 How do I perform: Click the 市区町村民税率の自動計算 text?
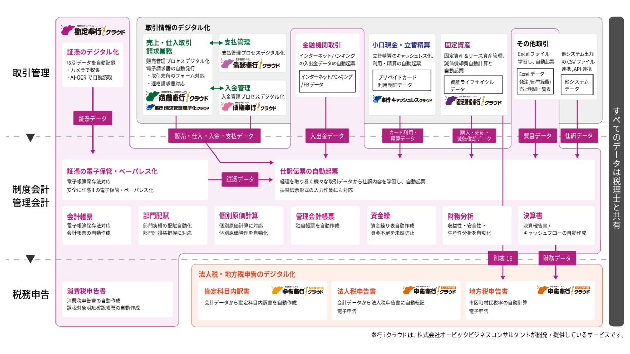click(x=498, y=303)
